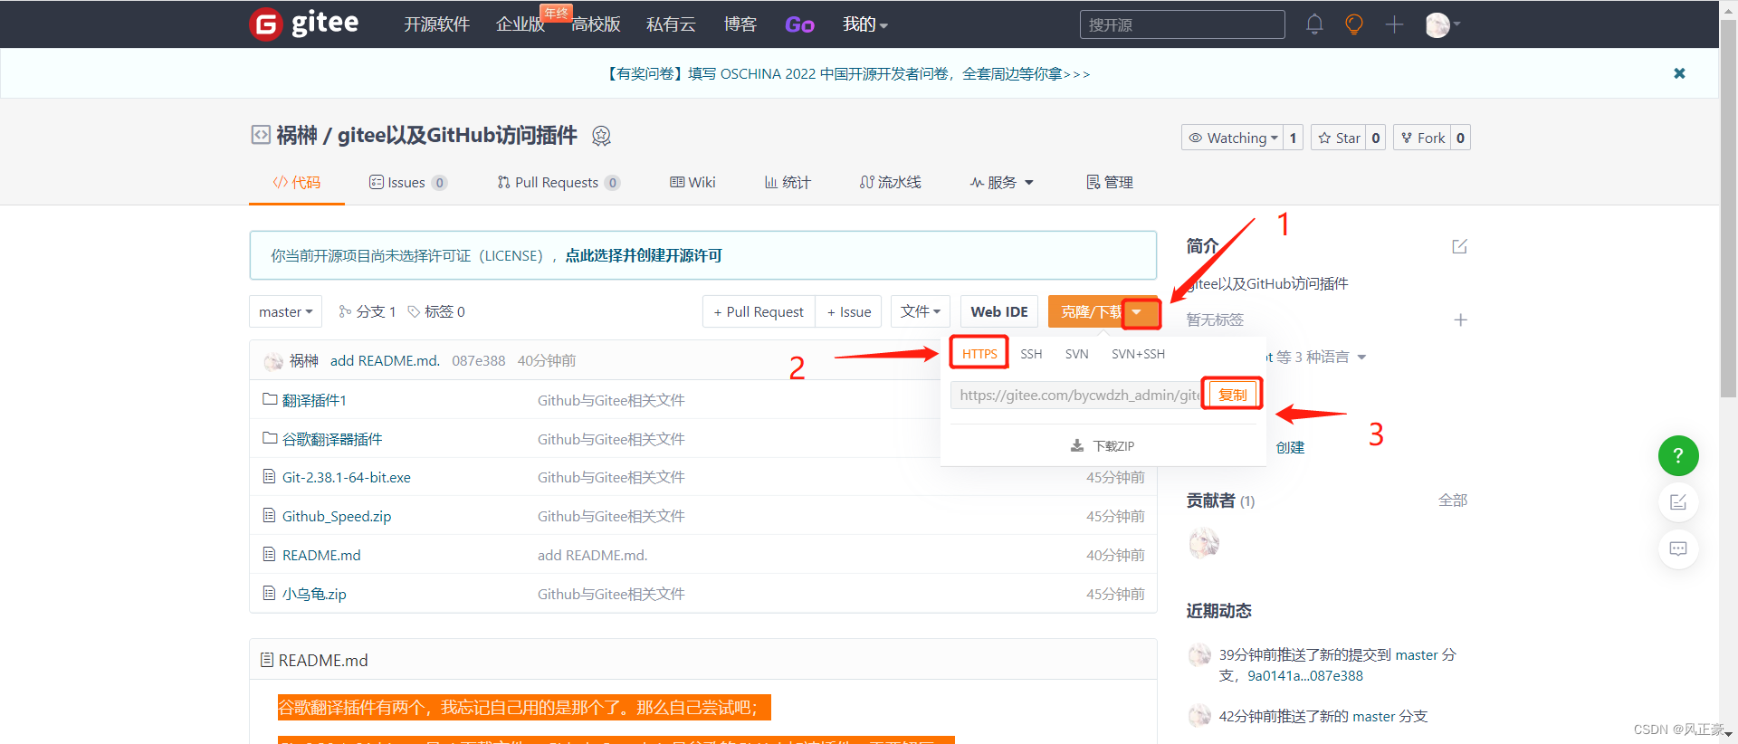The width and height of the screenshot is (1738, 744).
Task: Click the 翻译插件1 folder
Action: tap(314, 400)
